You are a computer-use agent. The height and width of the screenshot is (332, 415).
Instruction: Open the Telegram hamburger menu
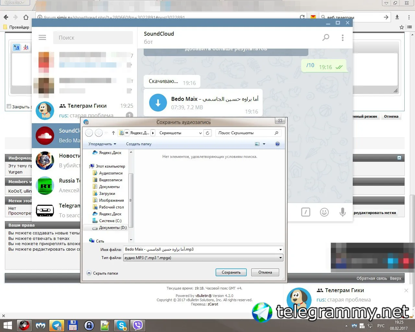(x=42, y=38)
